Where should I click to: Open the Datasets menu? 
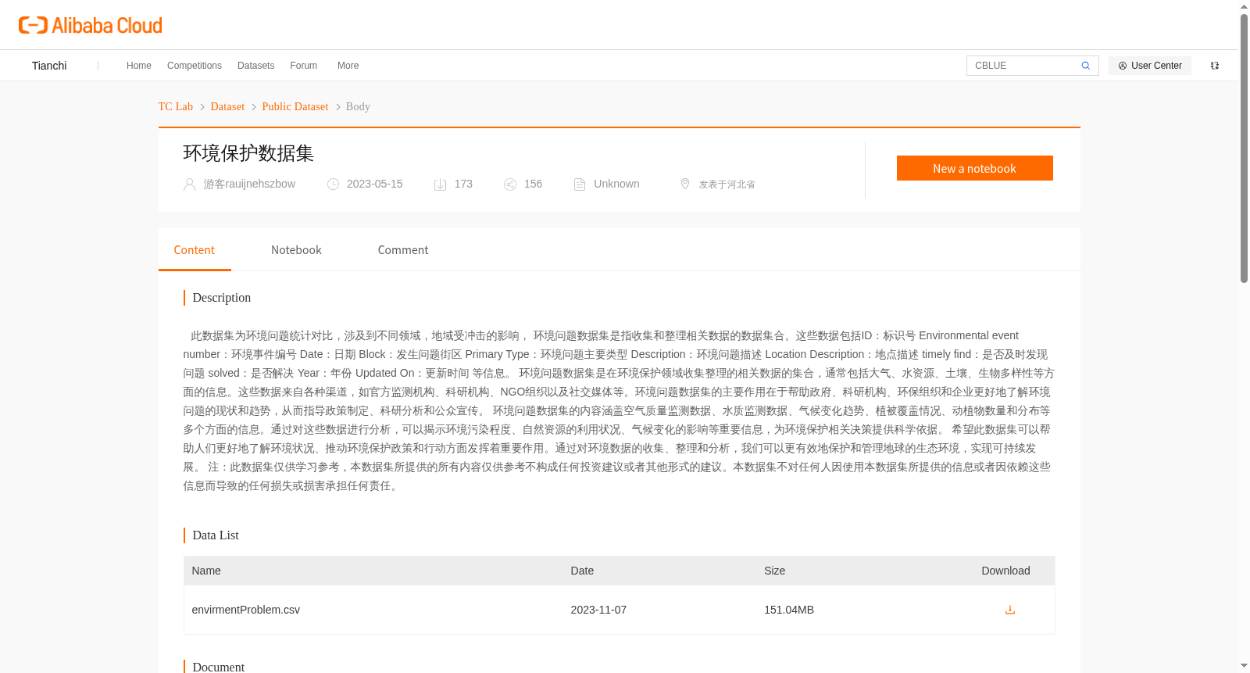[x=255, y=66]
